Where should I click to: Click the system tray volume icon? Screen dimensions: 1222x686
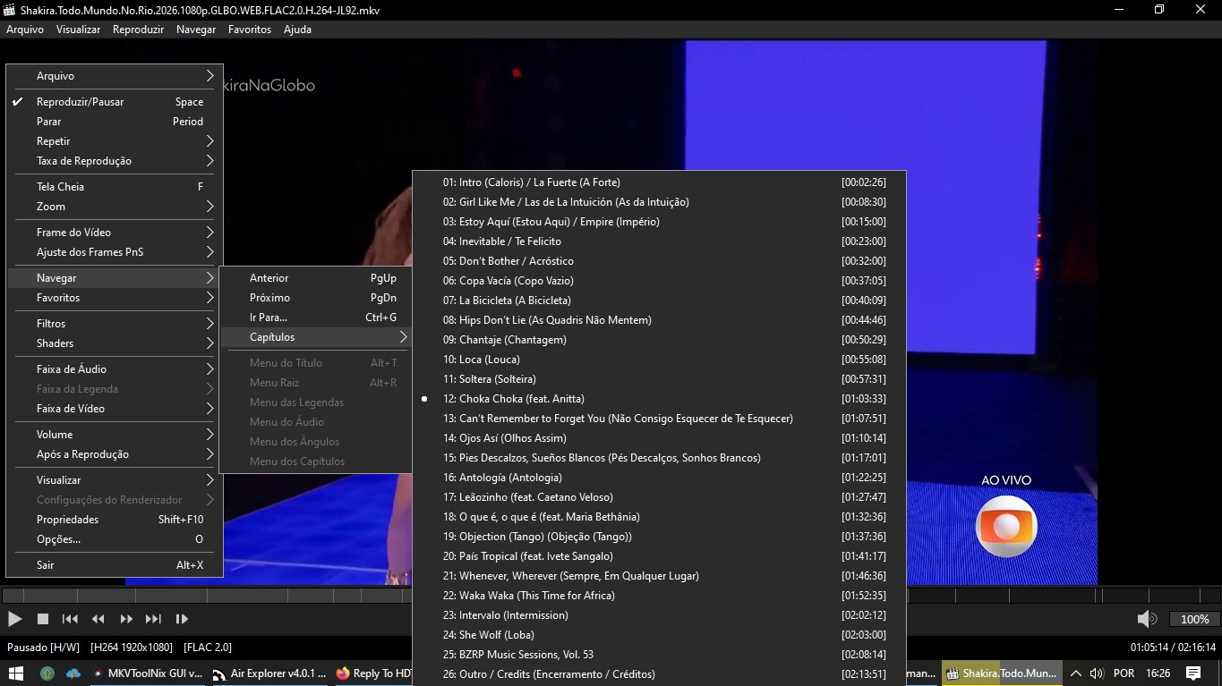(x=1098, y=673)
